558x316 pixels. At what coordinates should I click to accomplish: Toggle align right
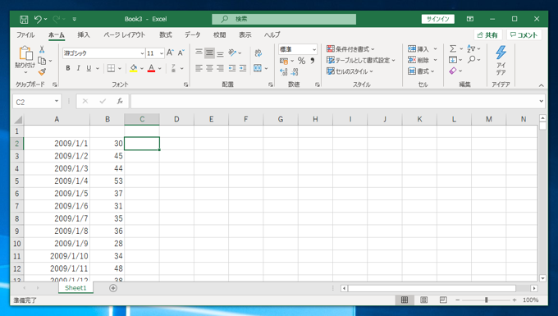coord(220,68)
